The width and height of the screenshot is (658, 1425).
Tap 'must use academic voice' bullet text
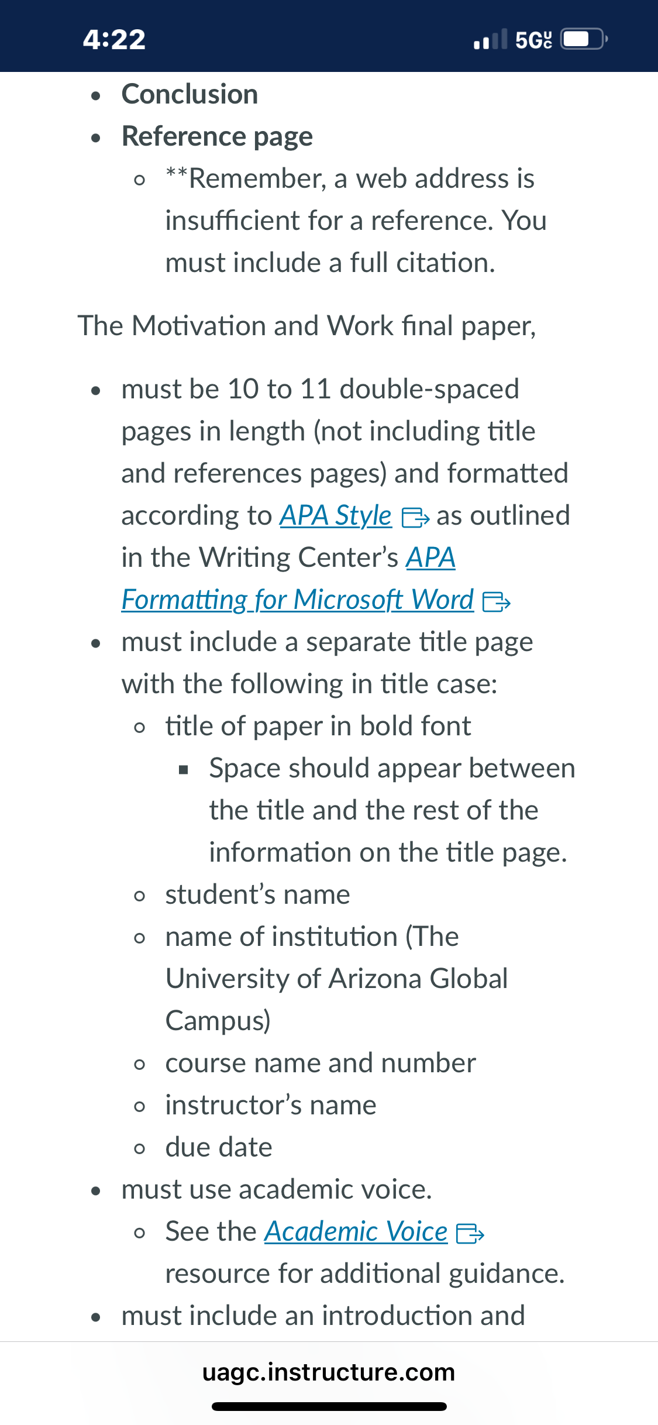point(277,1189)
